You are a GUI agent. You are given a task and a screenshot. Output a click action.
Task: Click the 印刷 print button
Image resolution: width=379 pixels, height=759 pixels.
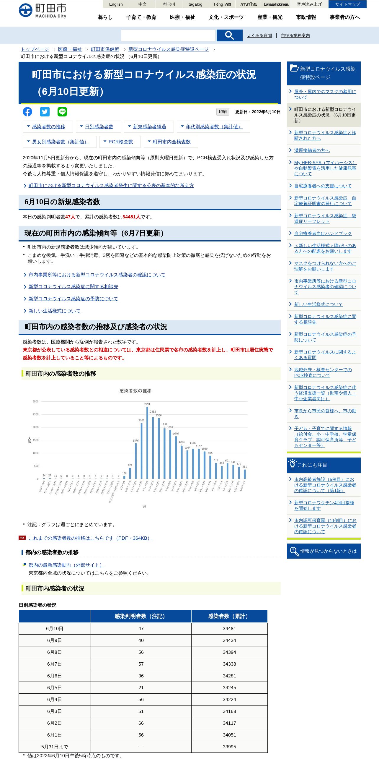coord(223,112)
